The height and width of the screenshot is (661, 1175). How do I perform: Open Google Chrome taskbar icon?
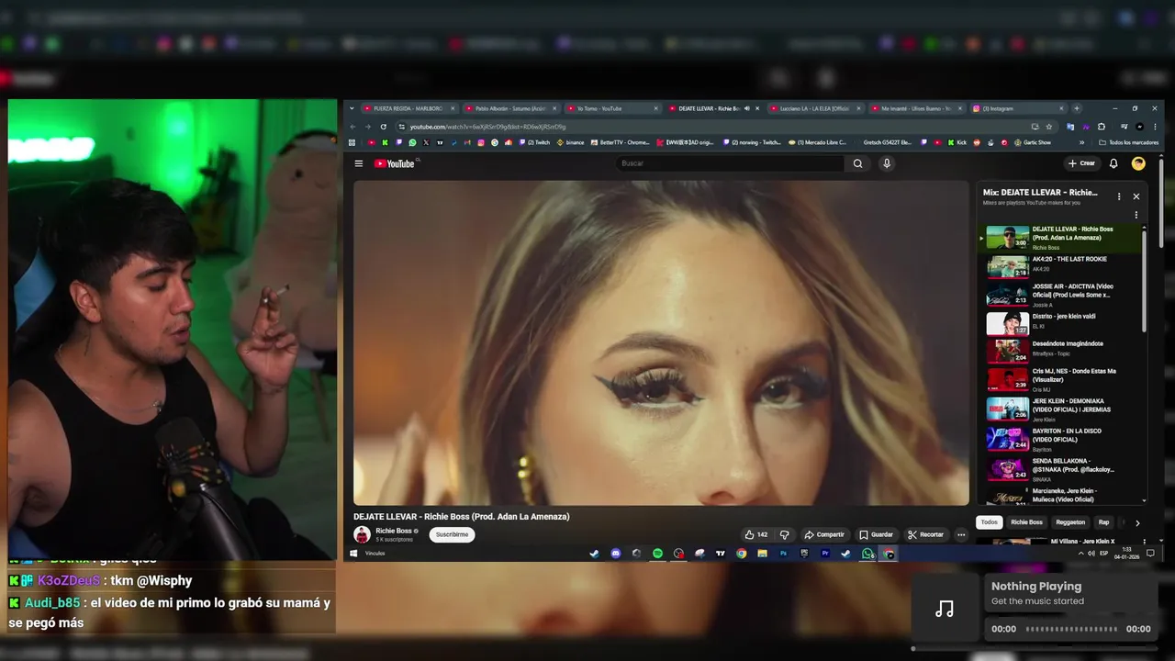pyautogui.click(x=741, y=554)
